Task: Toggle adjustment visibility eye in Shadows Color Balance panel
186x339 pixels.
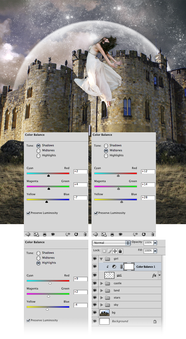Action: click(x=53, y=234)
